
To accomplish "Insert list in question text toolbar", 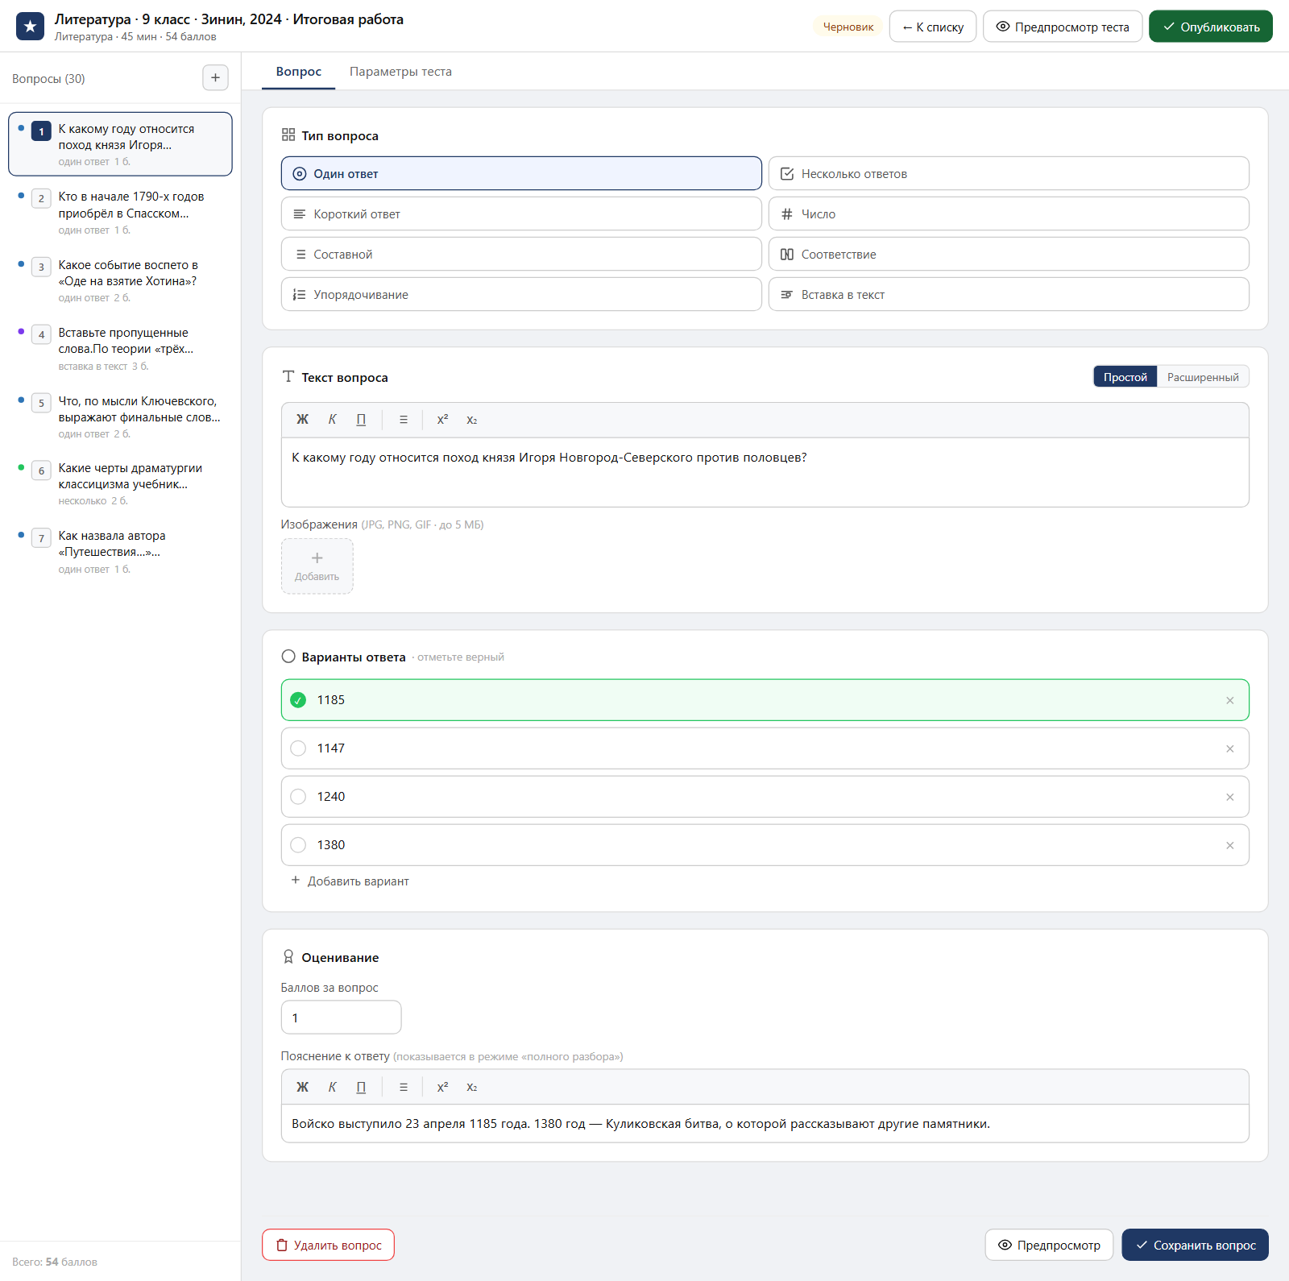I will [x=404, y=420].
